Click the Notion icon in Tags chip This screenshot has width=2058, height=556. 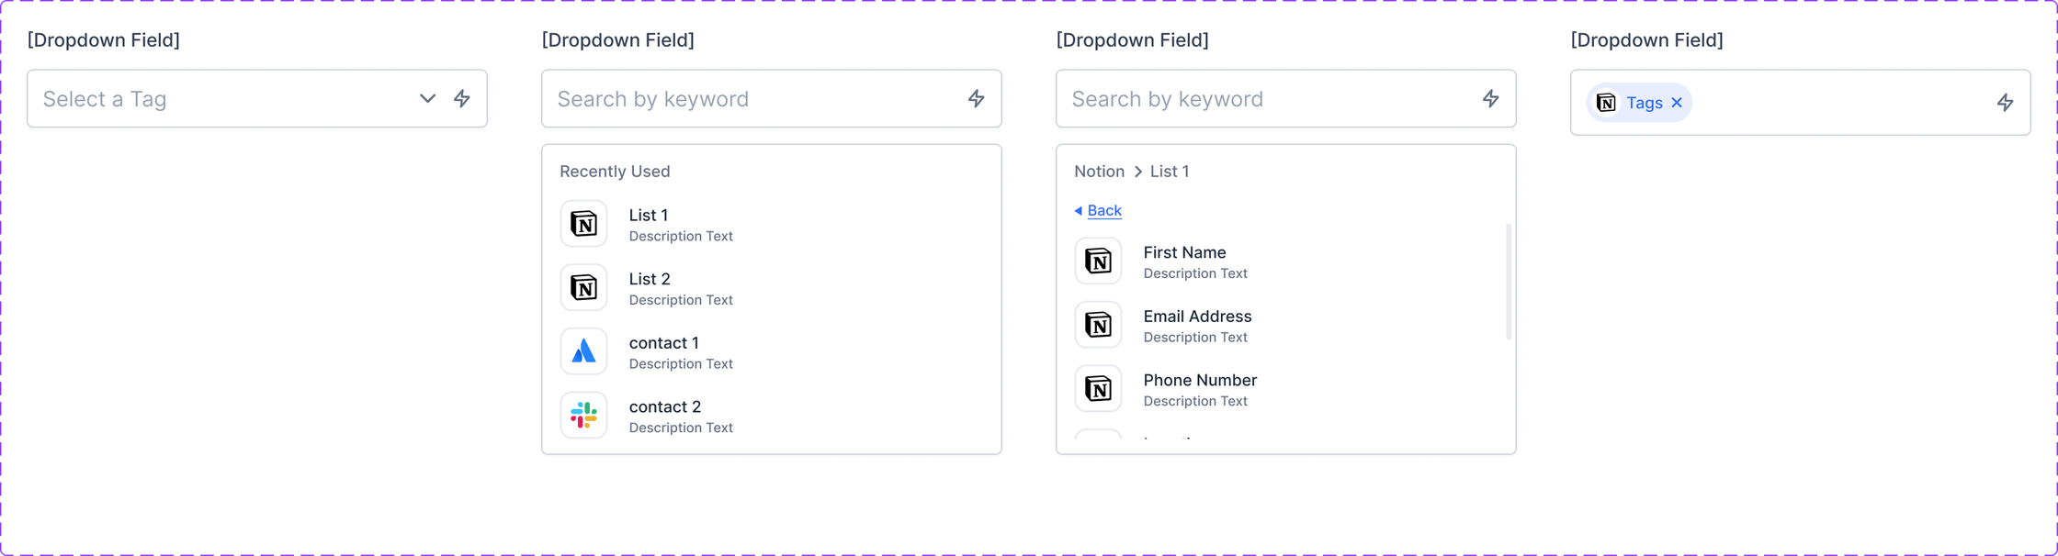pos(1606,103)
